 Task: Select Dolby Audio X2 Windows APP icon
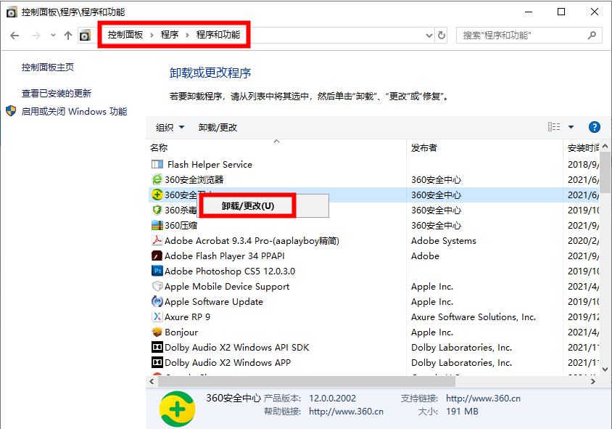(x=157, y=362)
